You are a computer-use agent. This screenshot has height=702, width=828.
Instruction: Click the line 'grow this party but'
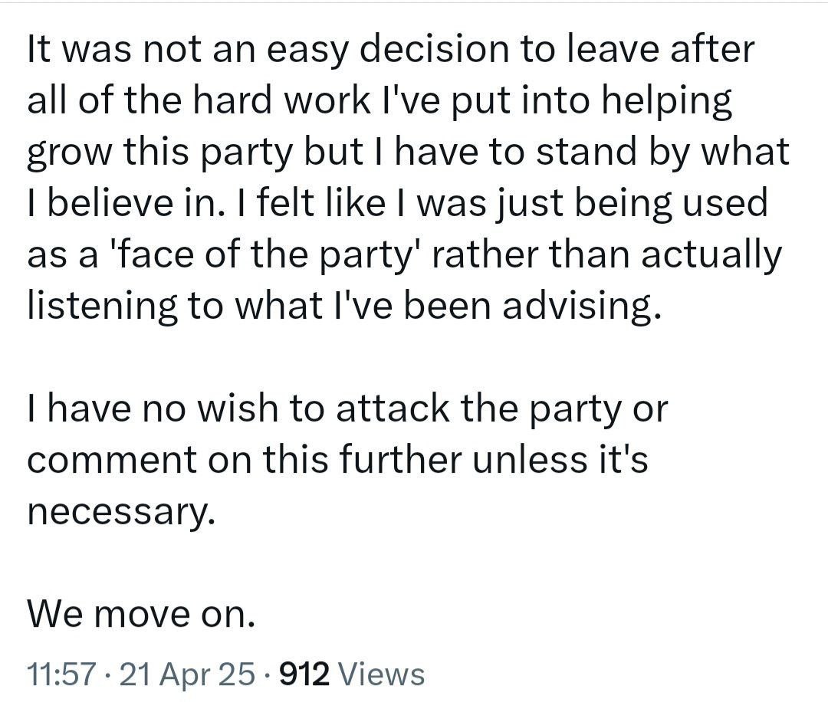coord(408,152)
